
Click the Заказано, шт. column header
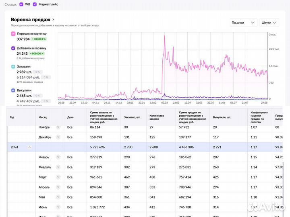point(132,117)
